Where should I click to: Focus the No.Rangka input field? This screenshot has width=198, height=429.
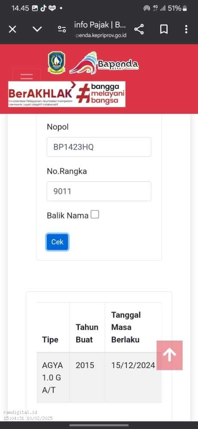point(99,191)
